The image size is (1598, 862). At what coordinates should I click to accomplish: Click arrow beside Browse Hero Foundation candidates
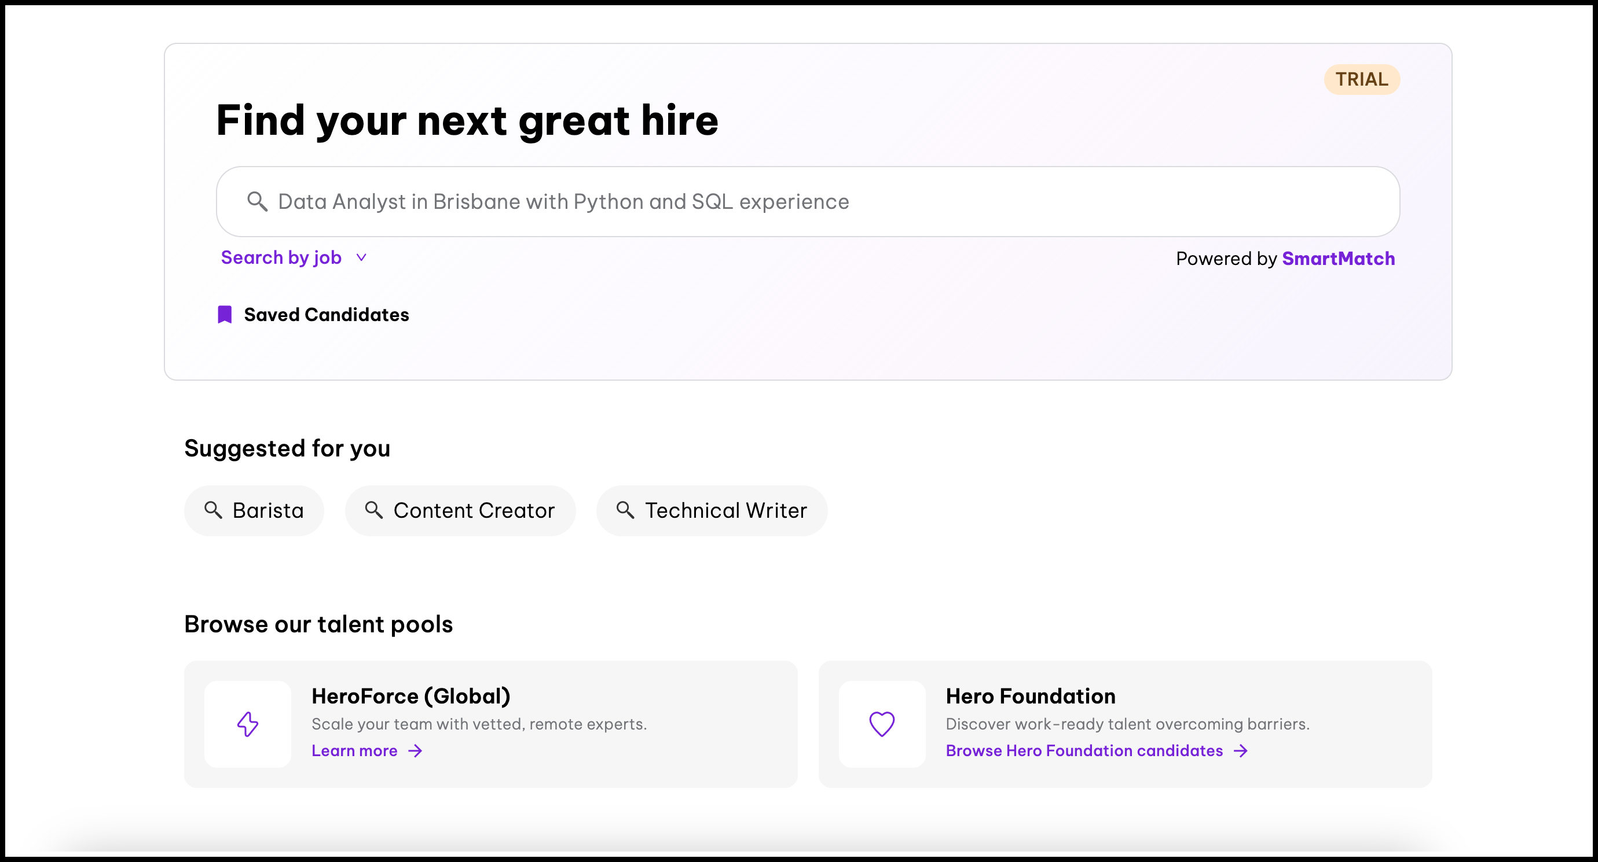[1241, 751]
